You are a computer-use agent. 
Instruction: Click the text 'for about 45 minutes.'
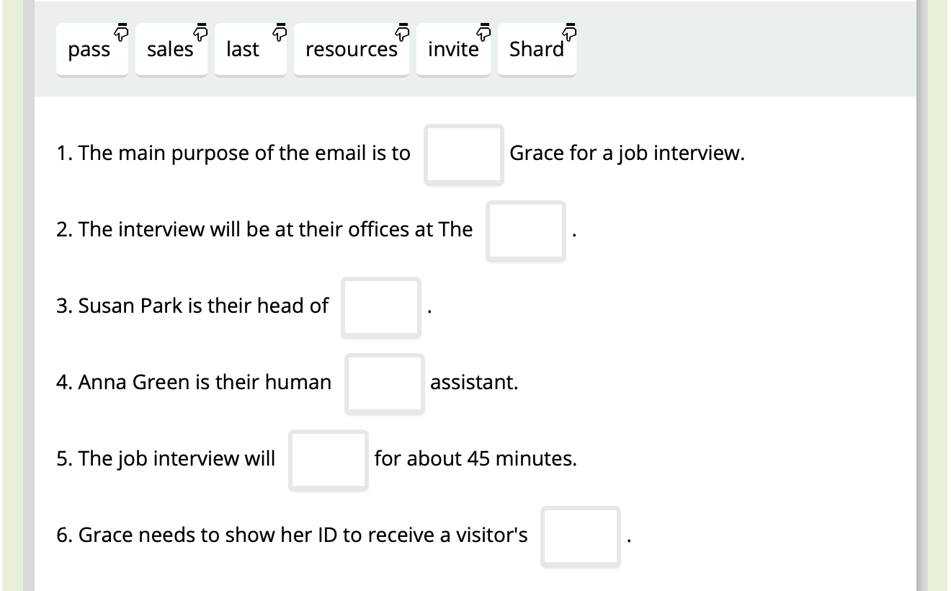[x=475, y=459]
